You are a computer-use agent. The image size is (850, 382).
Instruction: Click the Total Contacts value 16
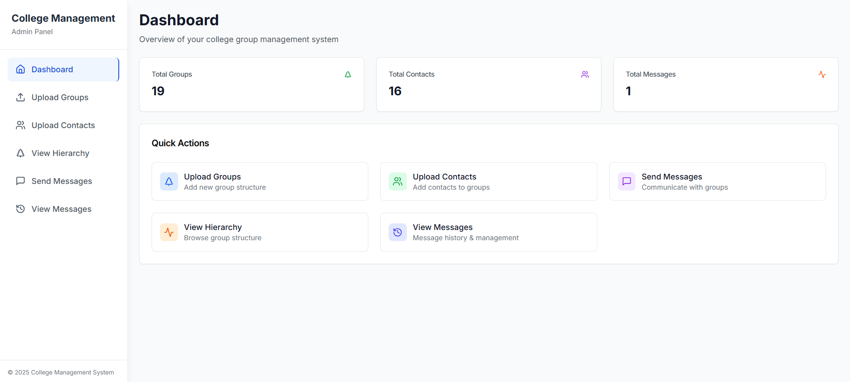395,91
